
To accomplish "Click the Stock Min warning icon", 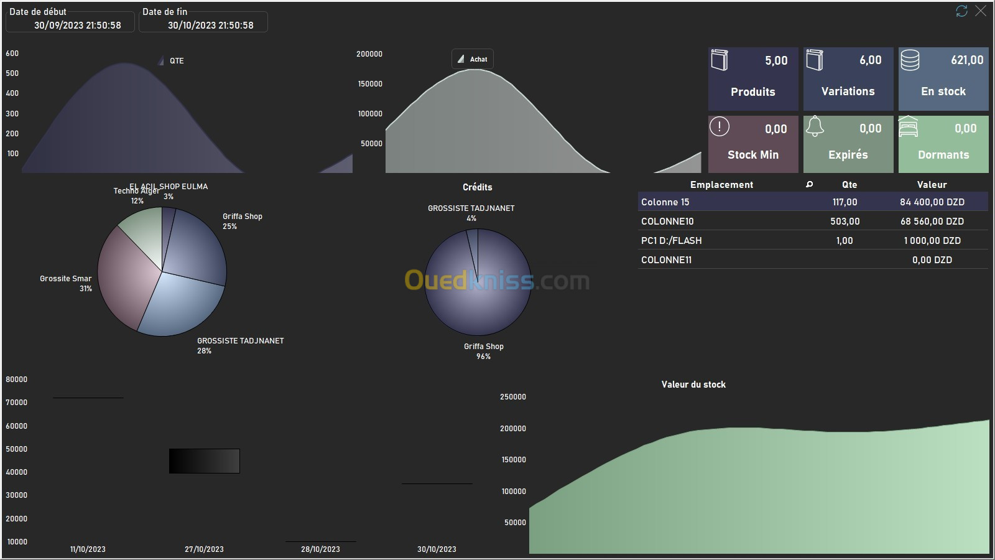I will tap(720, 127).
